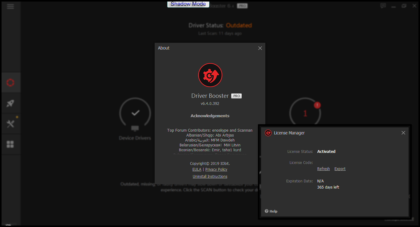This screenshot has height=227, width=420.
Task: Click the Albanian/Shqip translator line
Action: point(210,135)
